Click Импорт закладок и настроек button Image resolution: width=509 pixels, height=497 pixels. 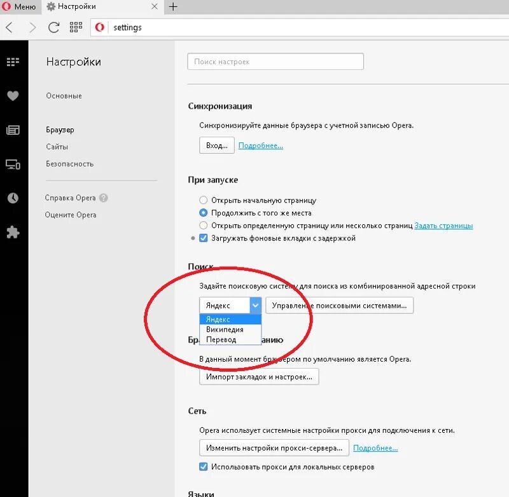point(259,377)
